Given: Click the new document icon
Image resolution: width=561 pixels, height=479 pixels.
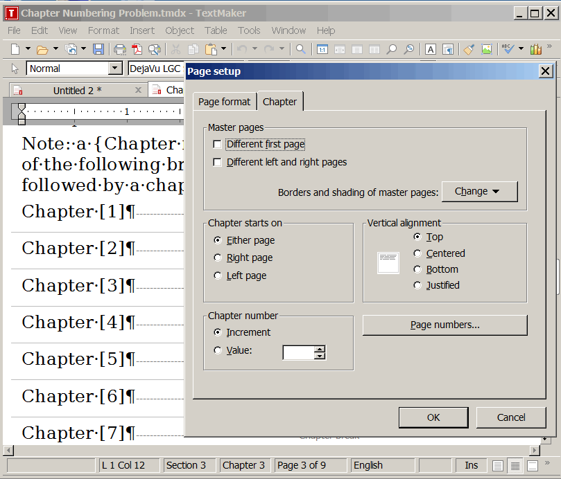Looking at the screenshot, I should pos(15,49).
